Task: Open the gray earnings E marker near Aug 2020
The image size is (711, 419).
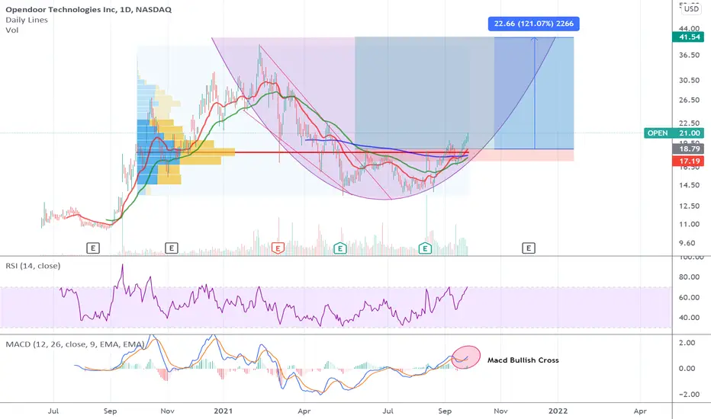Action: coord(93,248)
